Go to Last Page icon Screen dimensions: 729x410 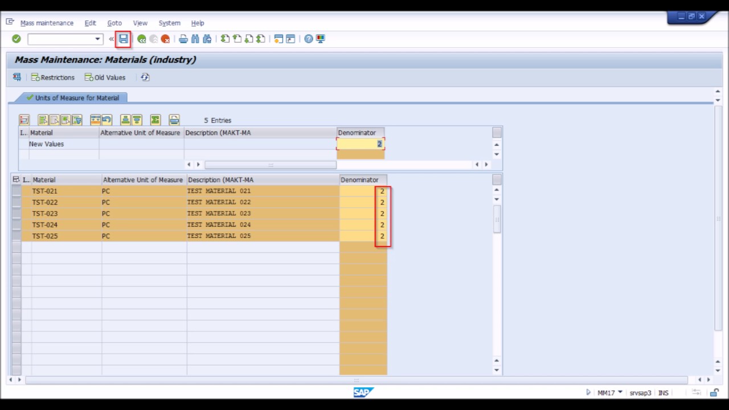[x=261, y=39]
